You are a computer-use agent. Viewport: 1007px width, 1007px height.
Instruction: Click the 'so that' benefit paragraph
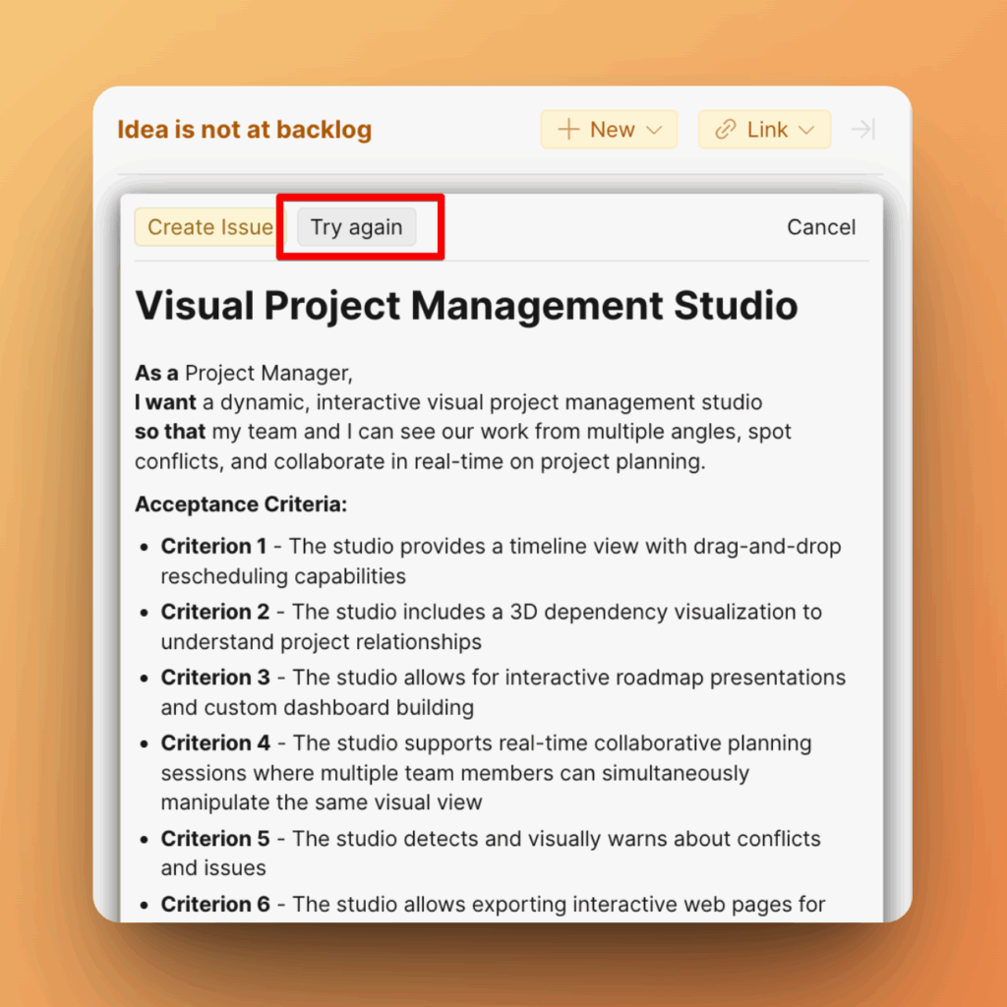(x=462, y=446)
